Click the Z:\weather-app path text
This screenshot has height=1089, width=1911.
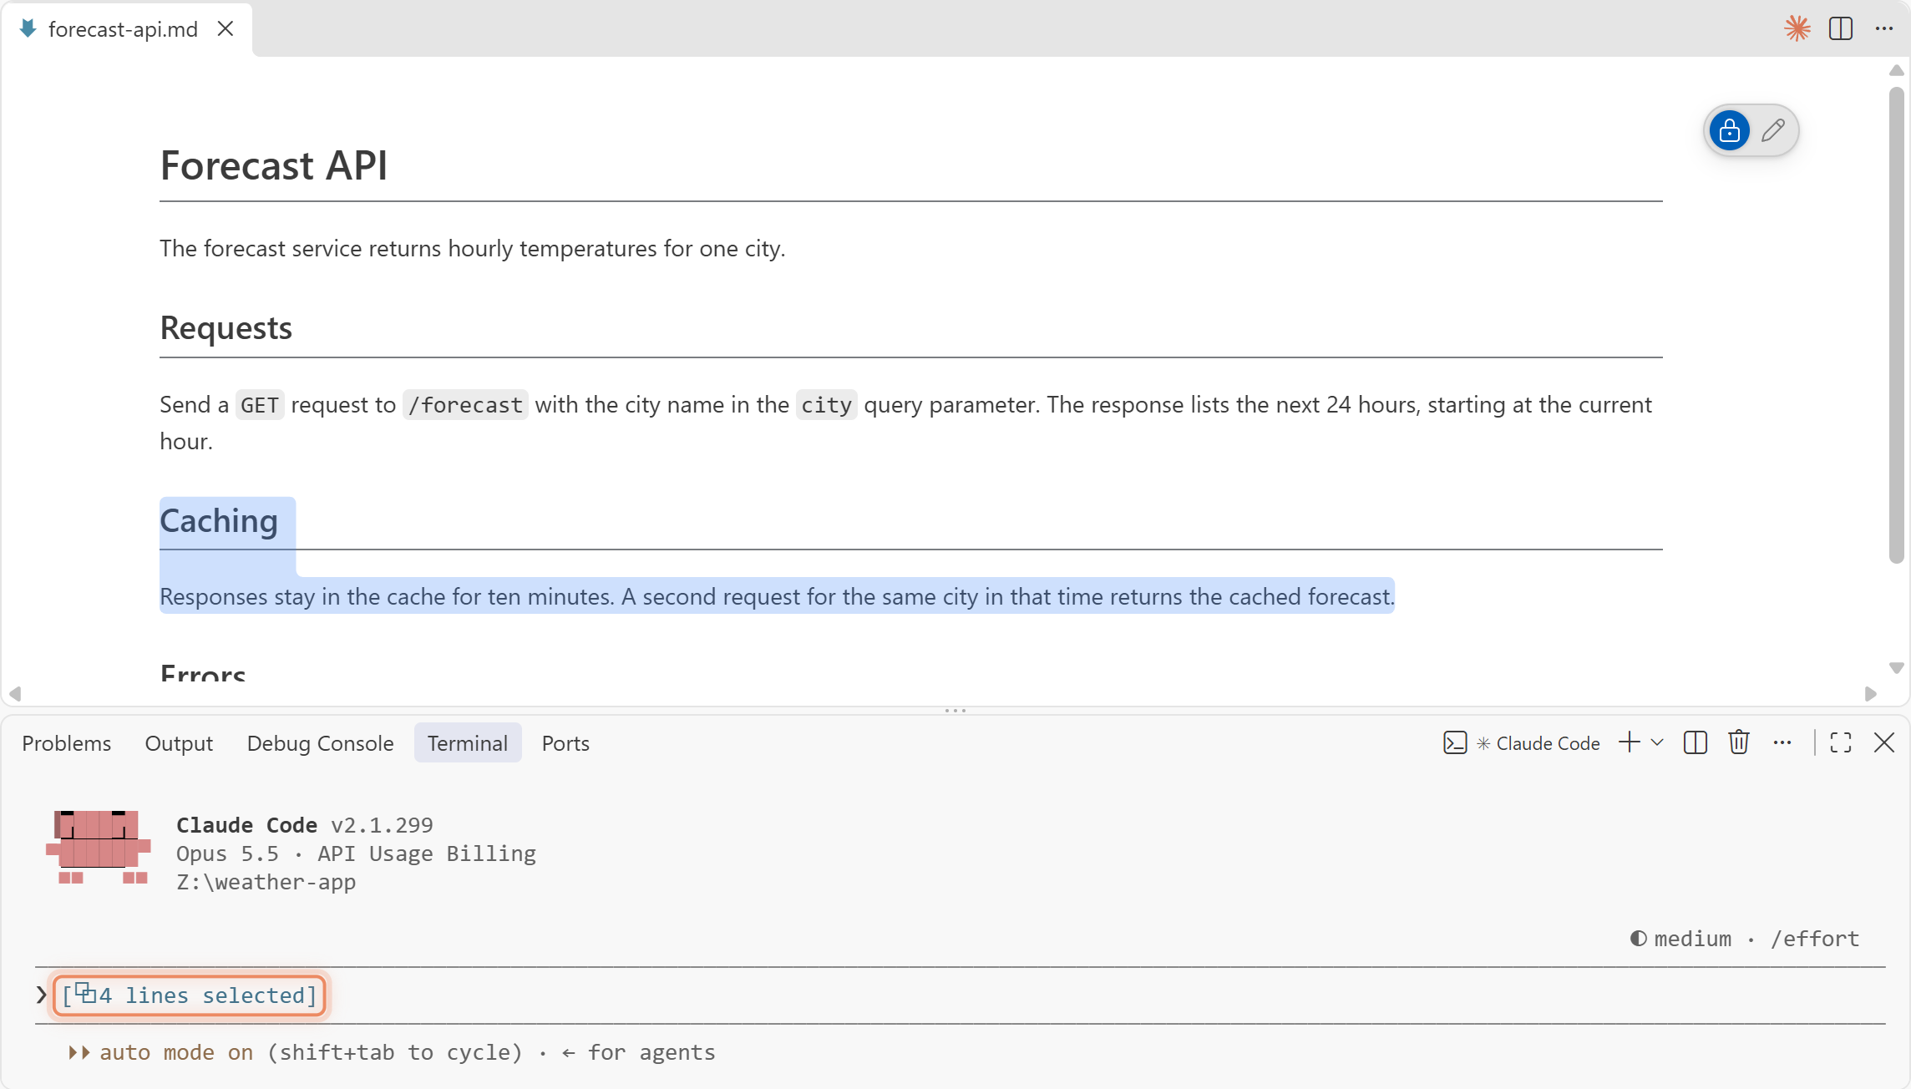tap(266, 882)
